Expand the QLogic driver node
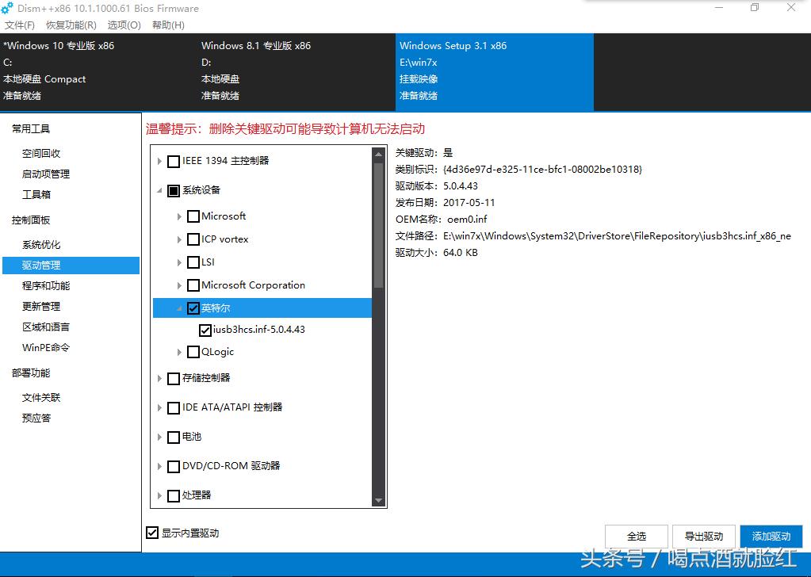Viewport: 811px width, 577px height. (179, 352)
